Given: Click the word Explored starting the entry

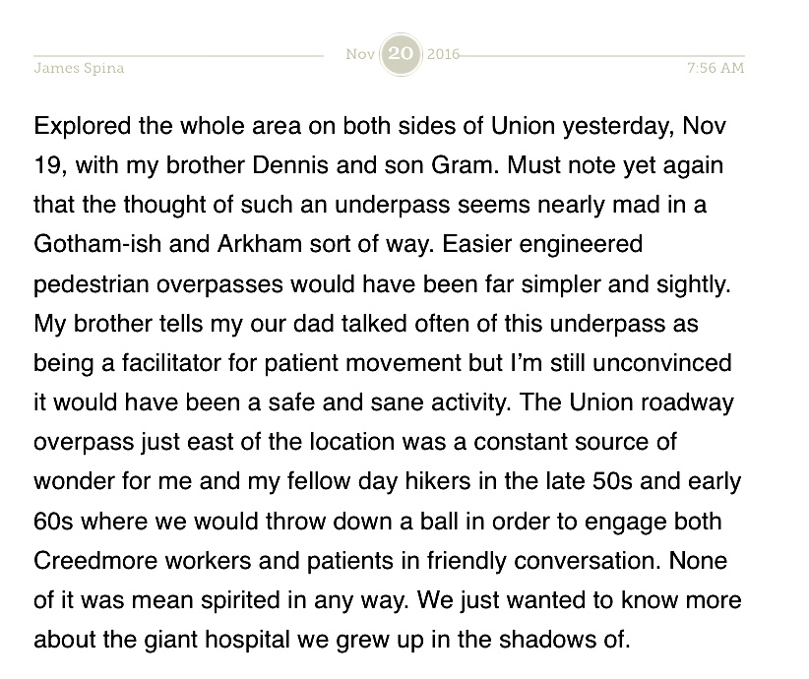Looking at the screenshot, I should point(82,128).
